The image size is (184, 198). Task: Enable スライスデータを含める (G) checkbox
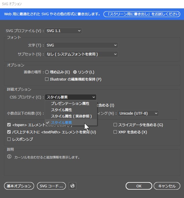(x=115, y=125)
